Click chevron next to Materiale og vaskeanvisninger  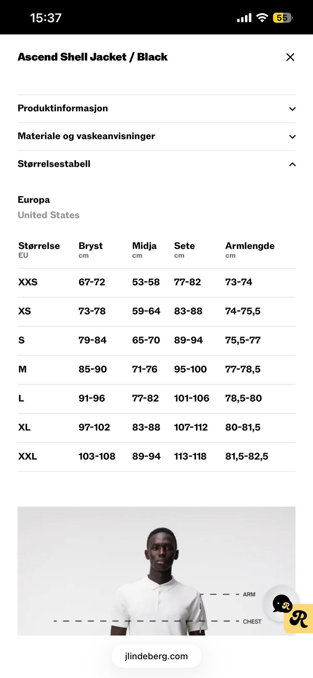tap(292, 137)
